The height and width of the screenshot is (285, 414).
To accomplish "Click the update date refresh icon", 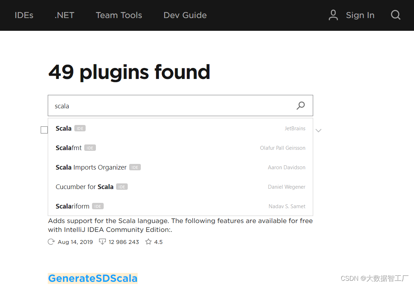I will click(x=51, y=242).
